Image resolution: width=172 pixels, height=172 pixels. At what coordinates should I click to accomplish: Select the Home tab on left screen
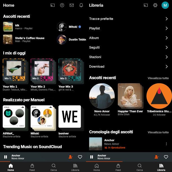(11, 167)
